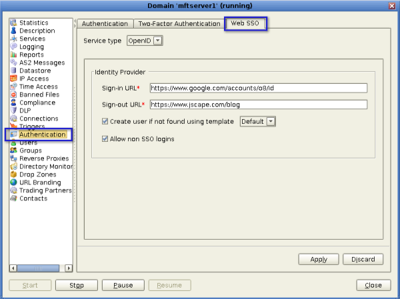The width and height of the screenshot is (400, 299).
Task: Click the Apply button
Action: (319, 259)
